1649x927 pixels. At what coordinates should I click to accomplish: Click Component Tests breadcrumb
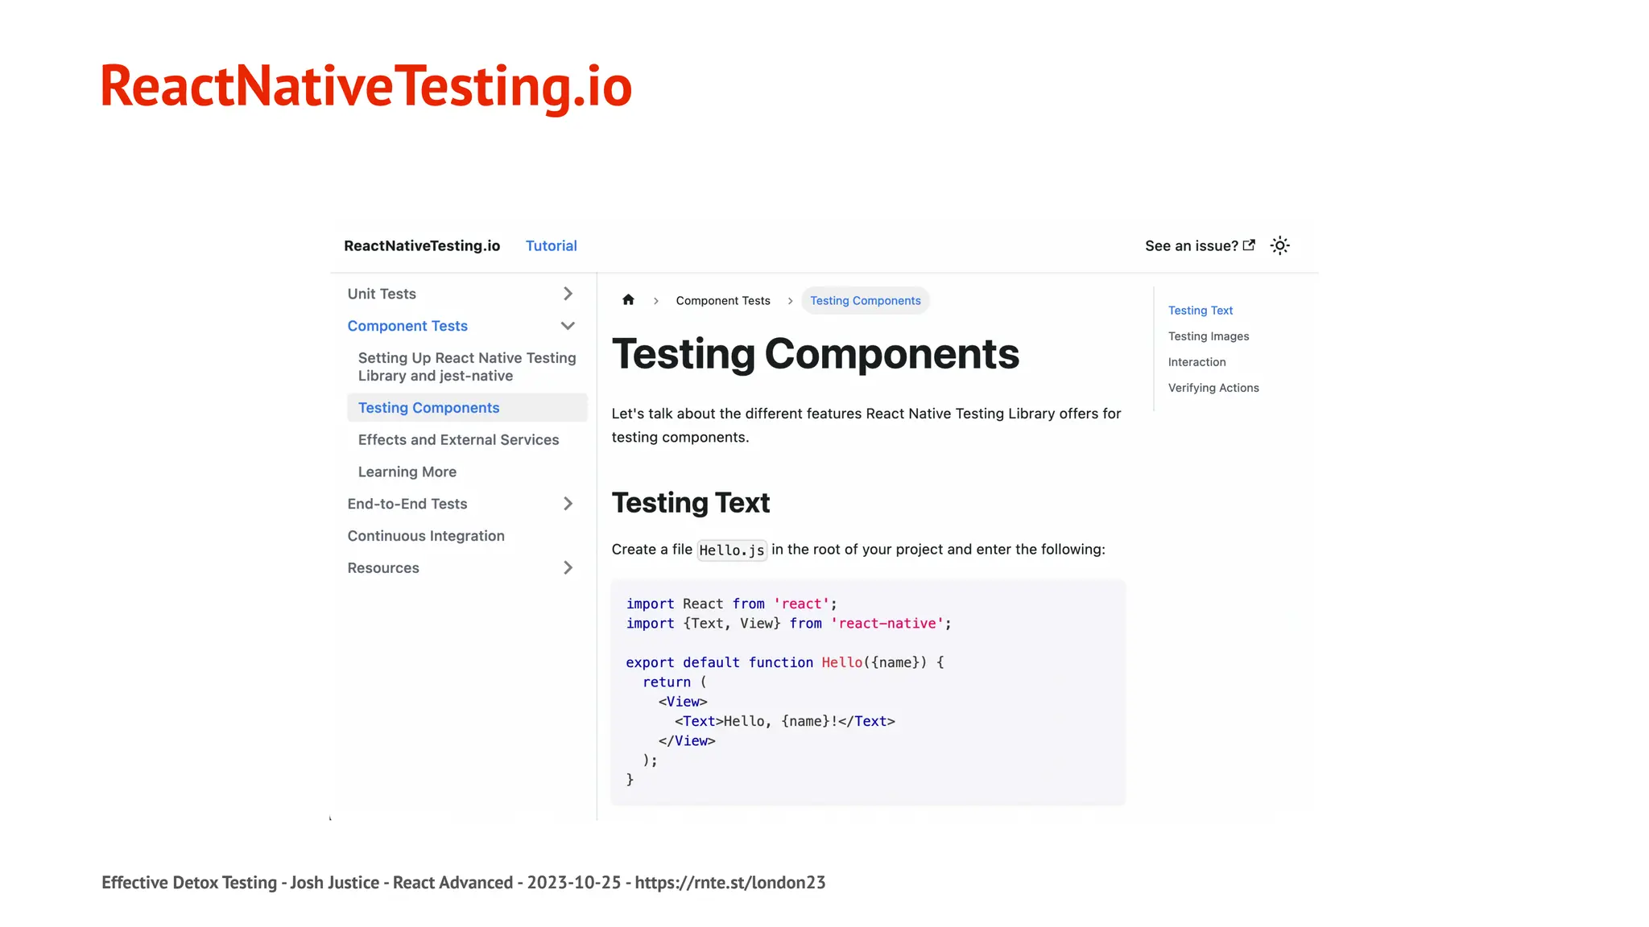click(x=723, y=301)
